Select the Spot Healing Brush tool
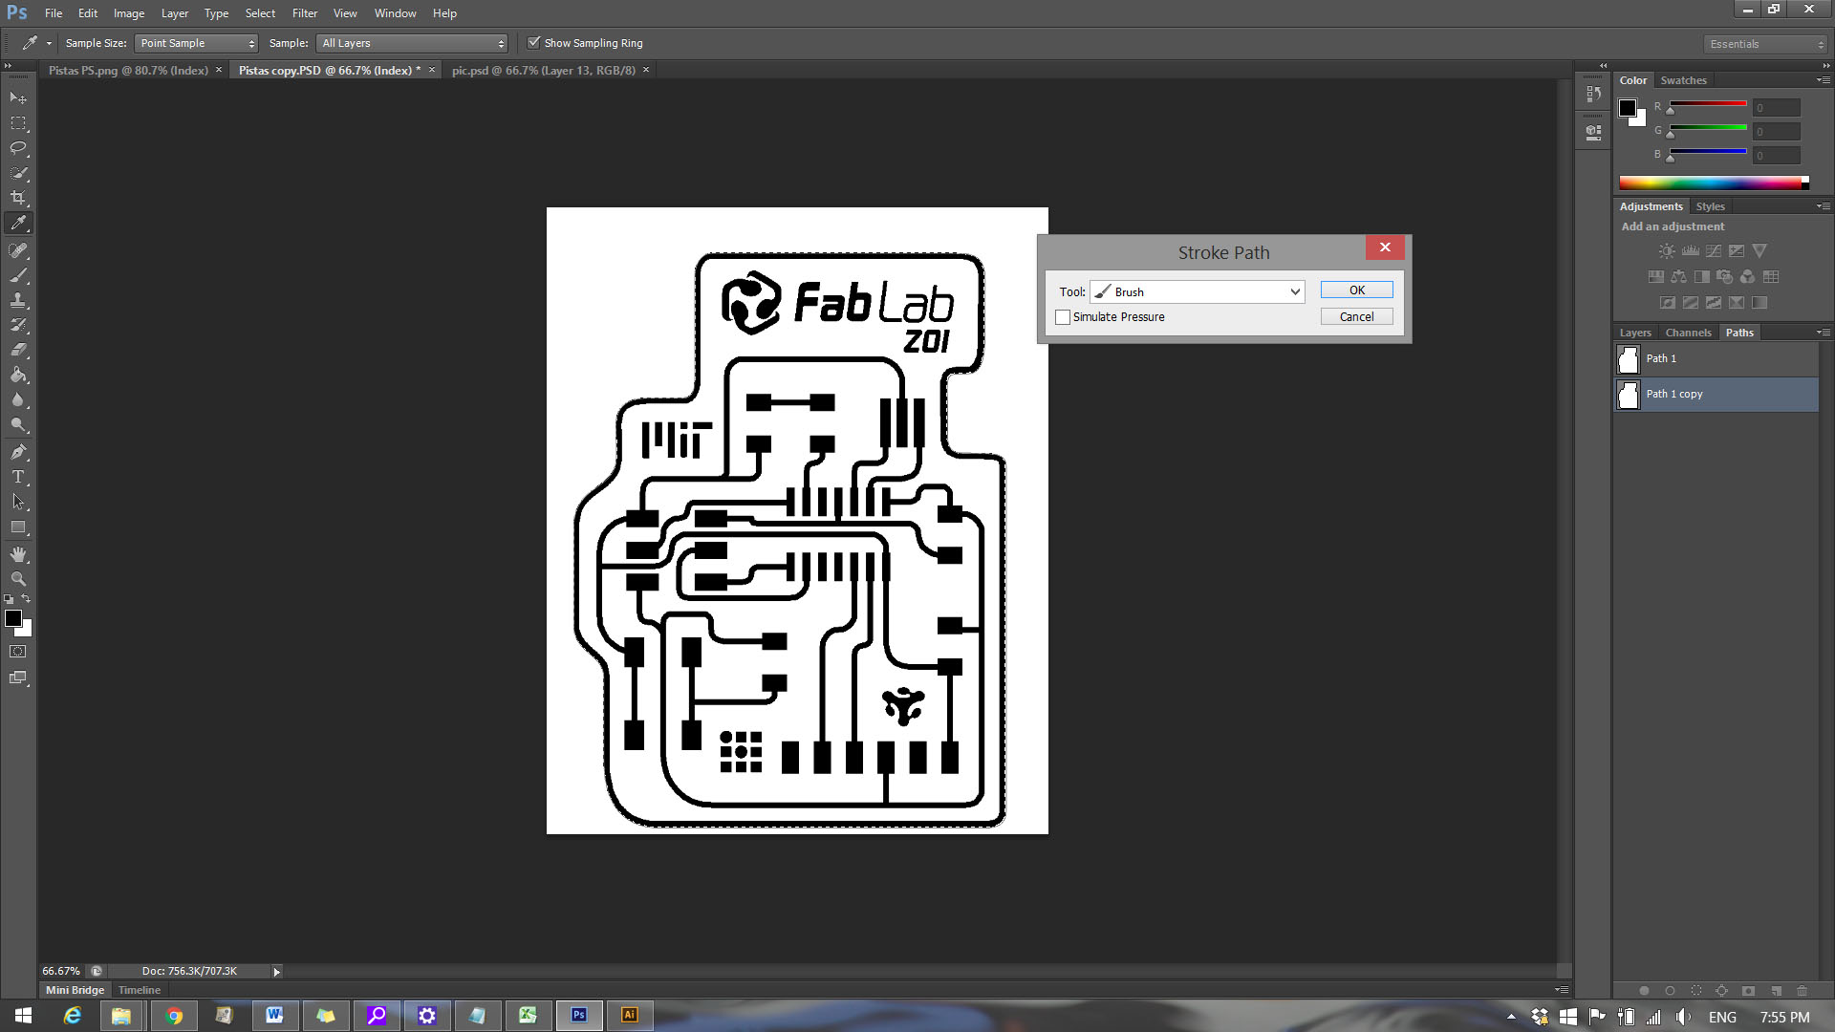Image resolution: width=1835 pixels, height=1032 pixels. coord(18,250)
